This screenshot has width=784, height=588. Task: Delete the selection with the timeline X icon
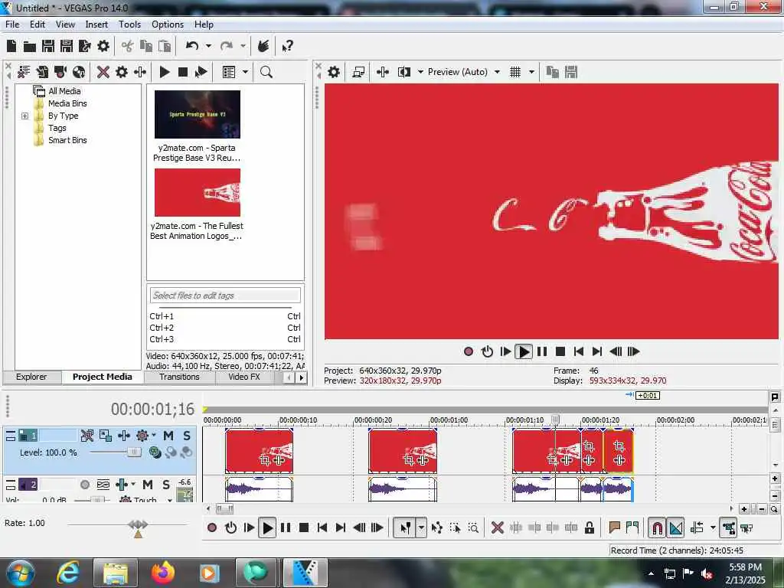coord(497,528)
